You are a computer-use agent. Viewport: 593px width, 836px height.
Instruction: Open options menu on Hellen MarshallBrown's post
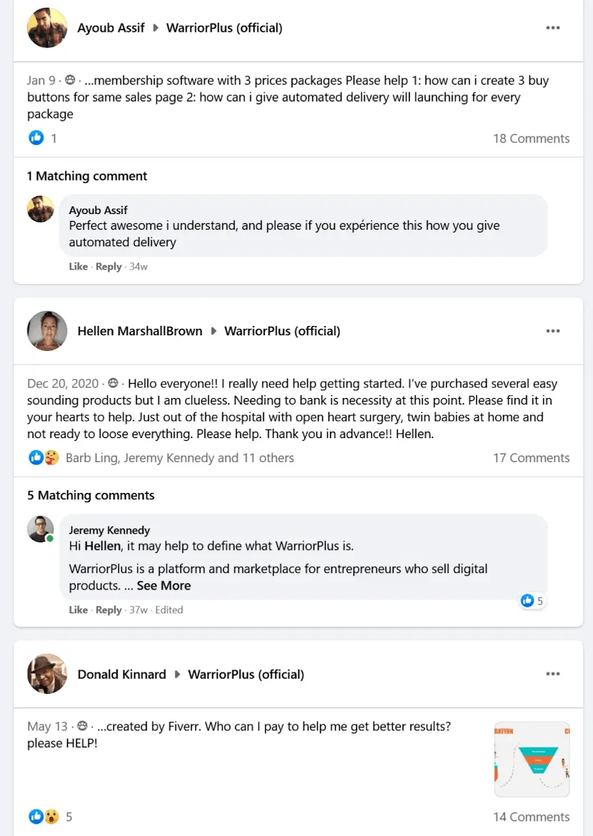pyautogui.click(x=552, y=331)
